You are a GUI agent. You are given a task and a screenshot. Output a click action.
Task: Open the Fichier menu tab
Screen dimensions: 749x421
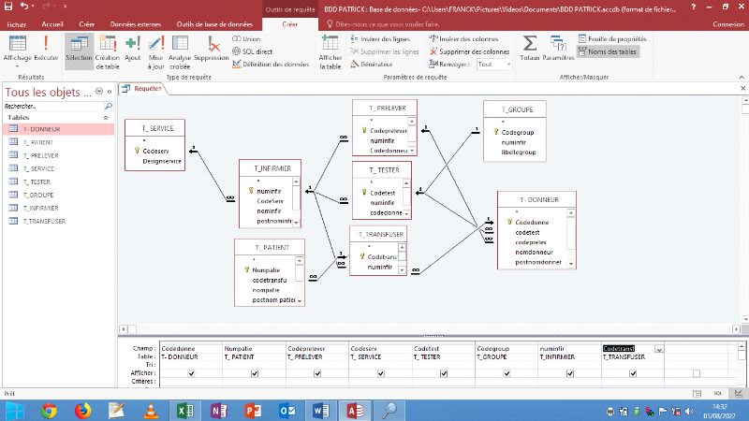(17, 23)
